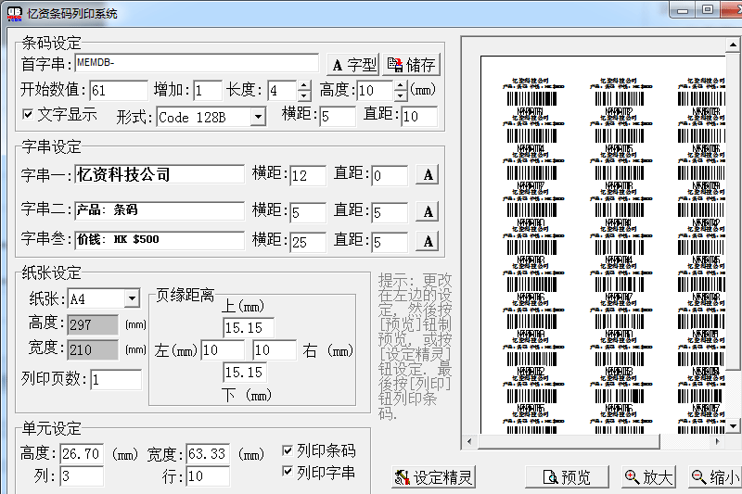Minimize the 忆资条码列印系统 window
The image size is (742, 494).
pos(683,9)
